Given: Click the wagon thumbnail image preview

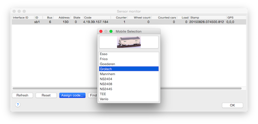Looking at the screenshot, I should (x=129, y=42).
